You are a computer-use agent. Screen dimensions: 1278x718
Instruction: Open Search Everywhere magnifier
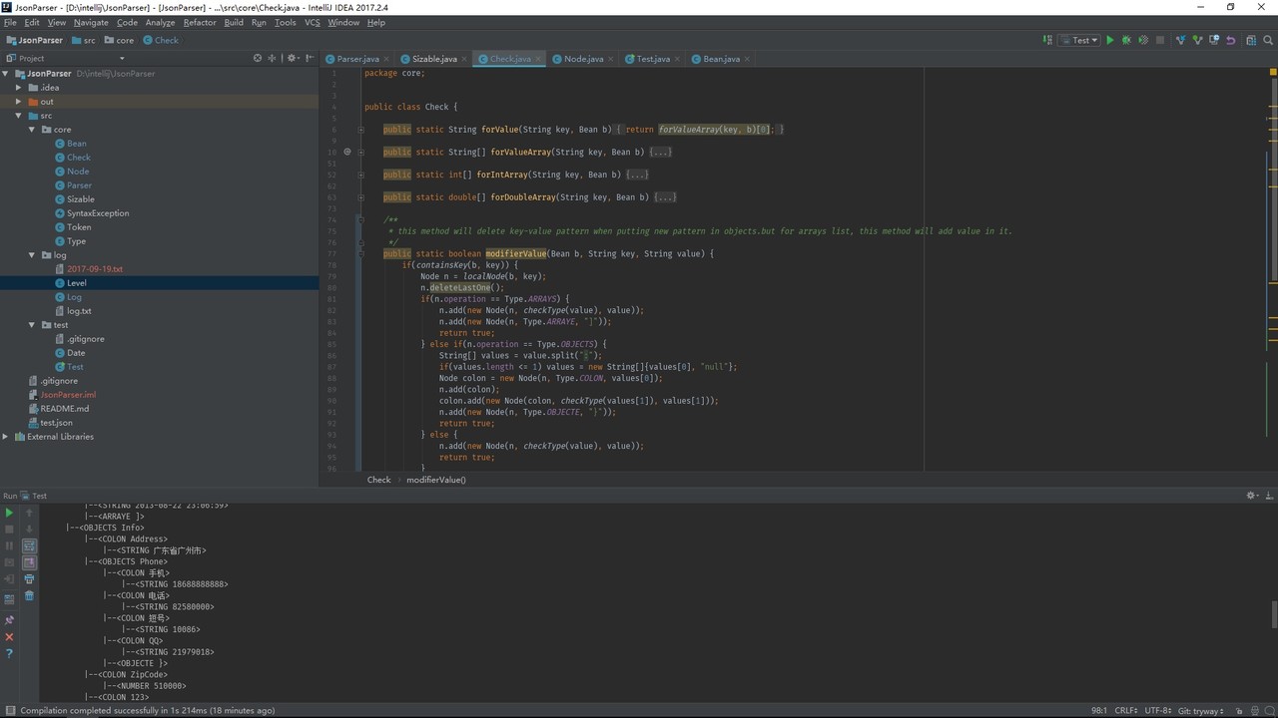tap(1268, 40)
